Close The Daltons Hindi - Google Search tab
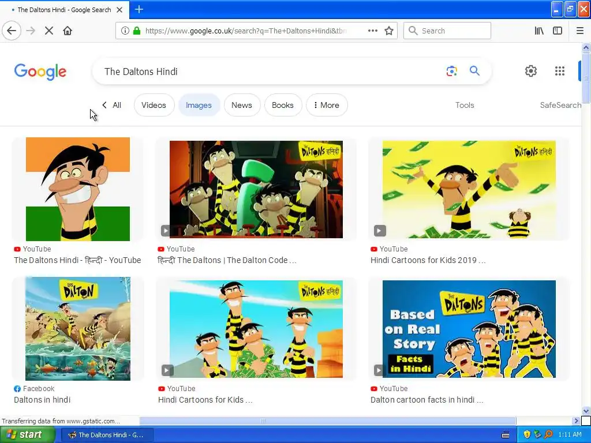 click(119, 10)
